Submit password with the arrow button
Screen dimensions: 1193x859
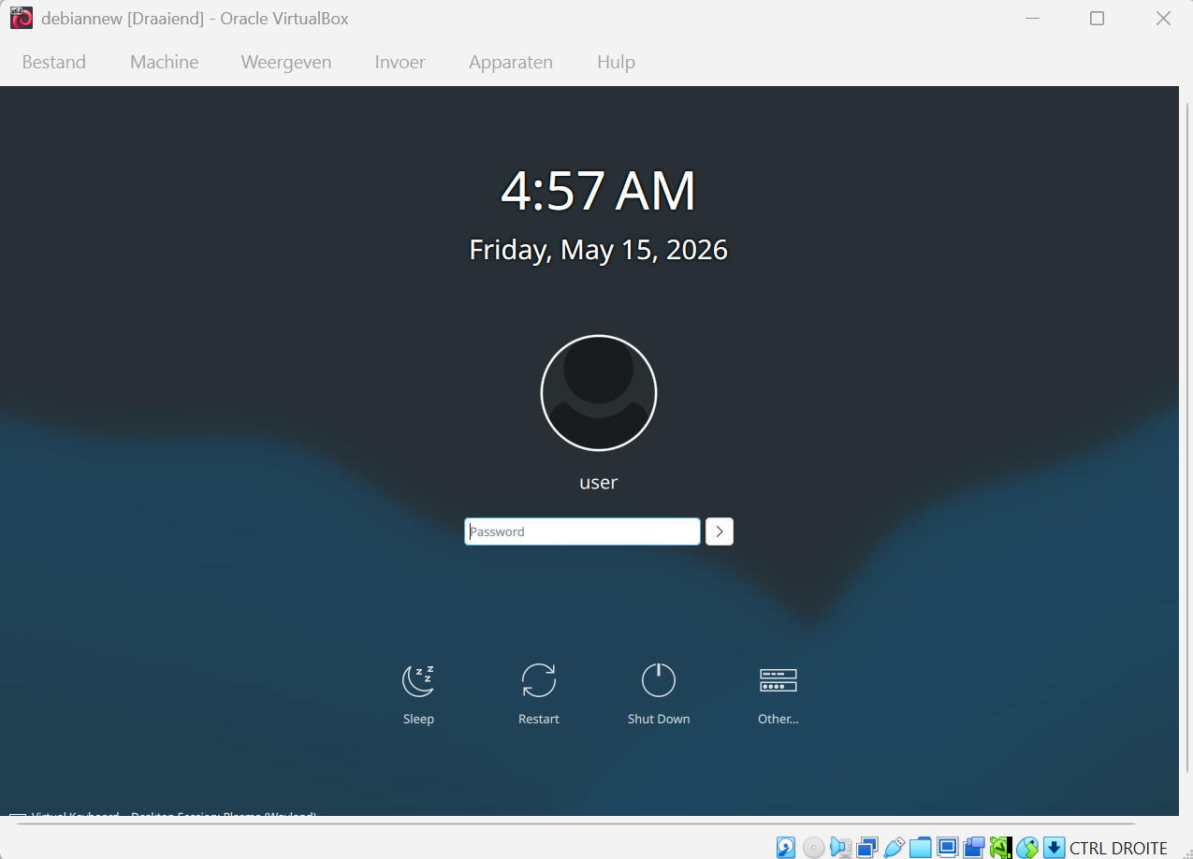720,531
